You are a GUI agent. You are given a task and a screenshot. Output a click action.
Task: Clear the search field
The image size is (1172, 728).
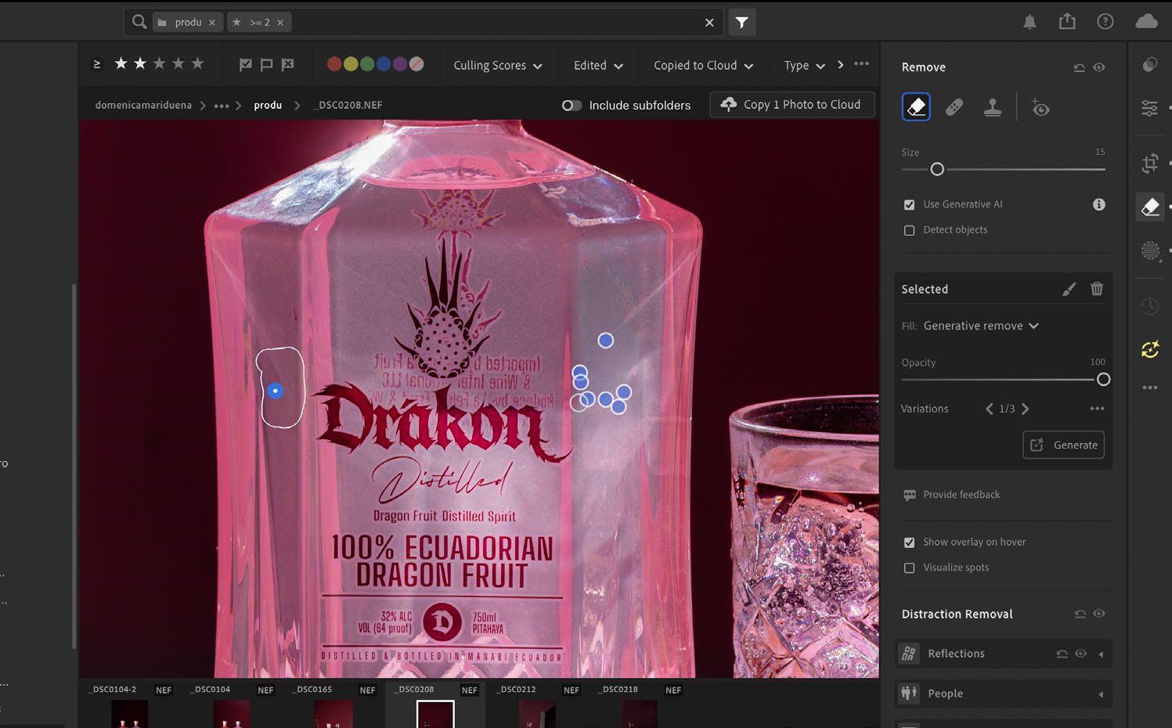pos(709,23)
